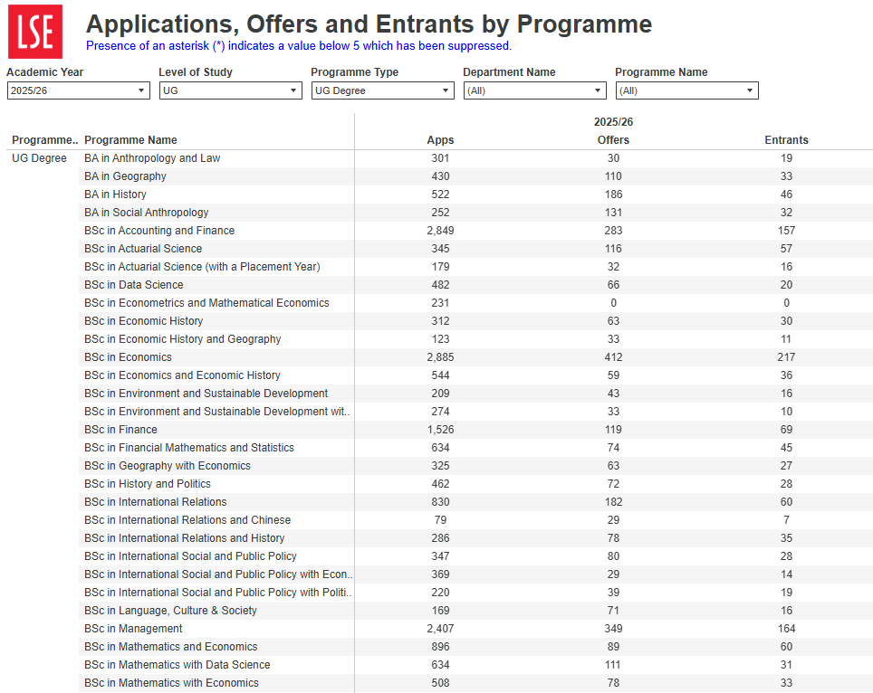873x693 pixels.
Task: Select the Entrants column header
Action: 786,140
